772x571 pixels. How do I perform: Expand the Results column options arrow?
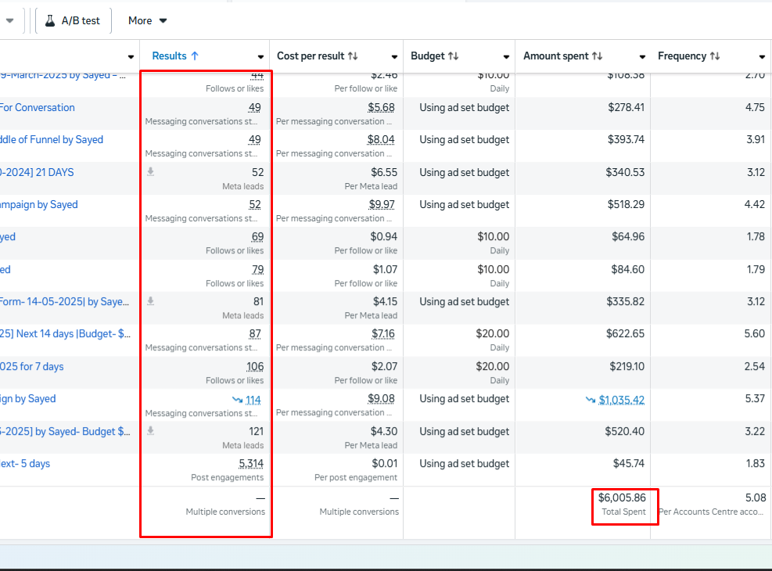[x=260, y=57]
